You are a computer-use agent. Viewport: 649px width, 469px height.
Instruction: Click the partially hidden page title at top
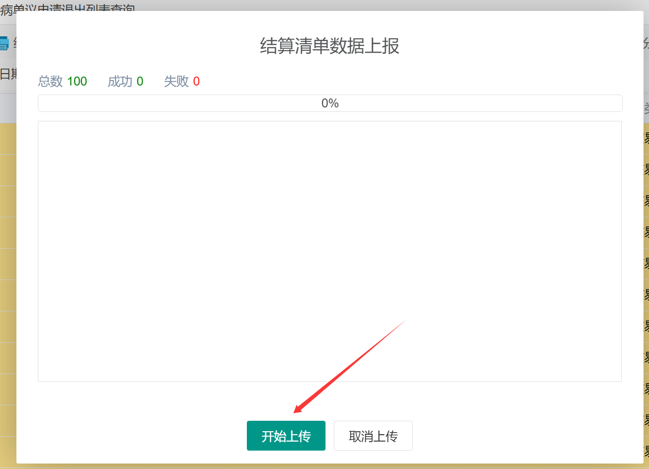tap(67, 8)
